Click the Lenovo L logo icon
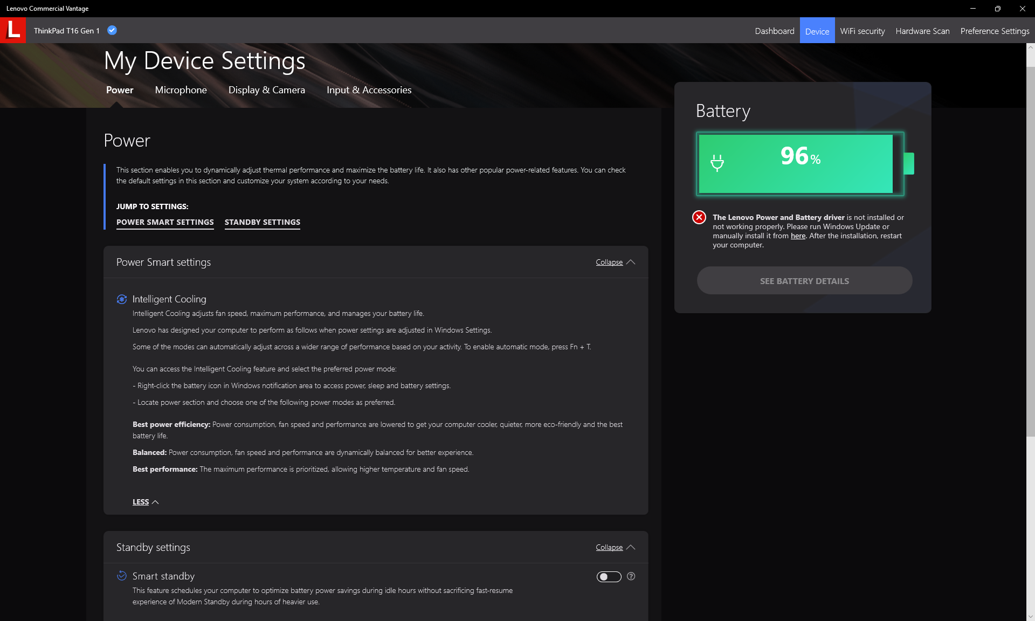This screenshot has height=621, width=1035. point(13,30)
